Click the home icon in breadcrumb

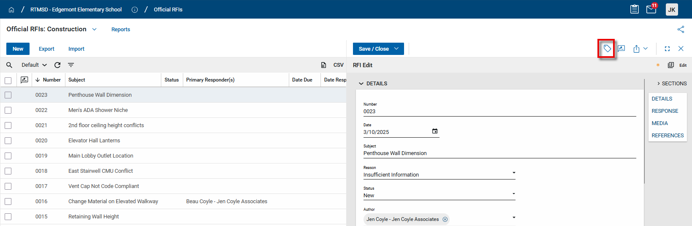[x=11, y=10]
